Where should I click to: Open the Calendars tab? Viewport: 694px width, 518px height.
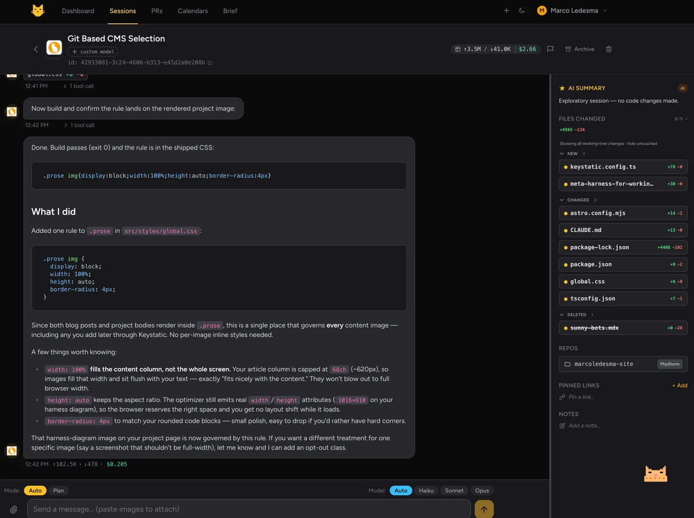193,11
